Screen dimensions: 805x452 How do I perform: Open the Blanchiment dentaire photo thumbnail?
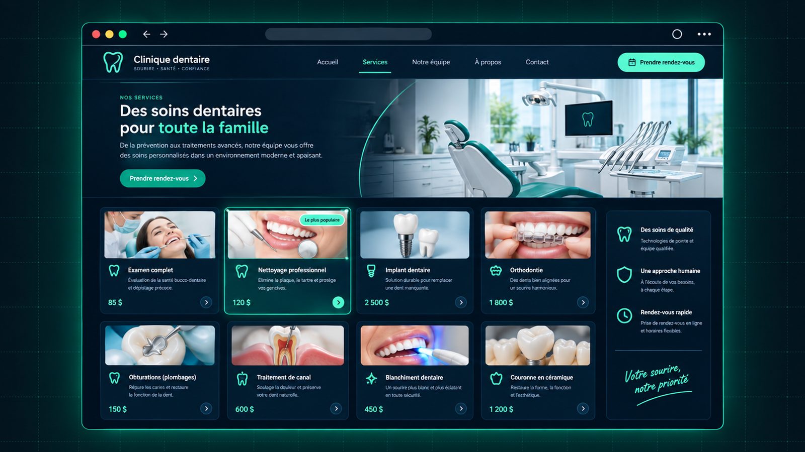pos(415,345)
